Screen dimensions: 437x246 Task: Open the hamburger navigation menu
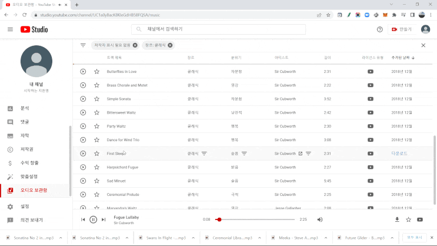(x=11, y=29)
